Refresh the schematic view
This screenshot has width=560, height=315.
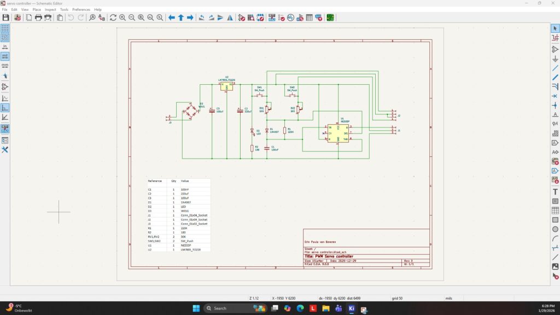tap(113, 17)
